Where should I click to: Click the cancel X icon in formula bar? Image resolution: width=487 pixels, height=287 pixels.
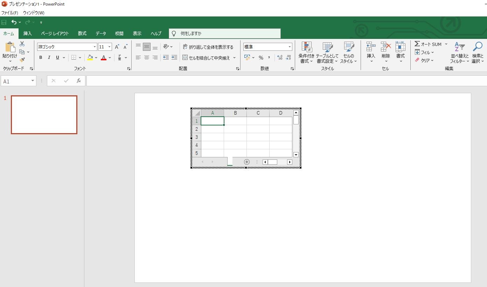(x=54, y=81)
